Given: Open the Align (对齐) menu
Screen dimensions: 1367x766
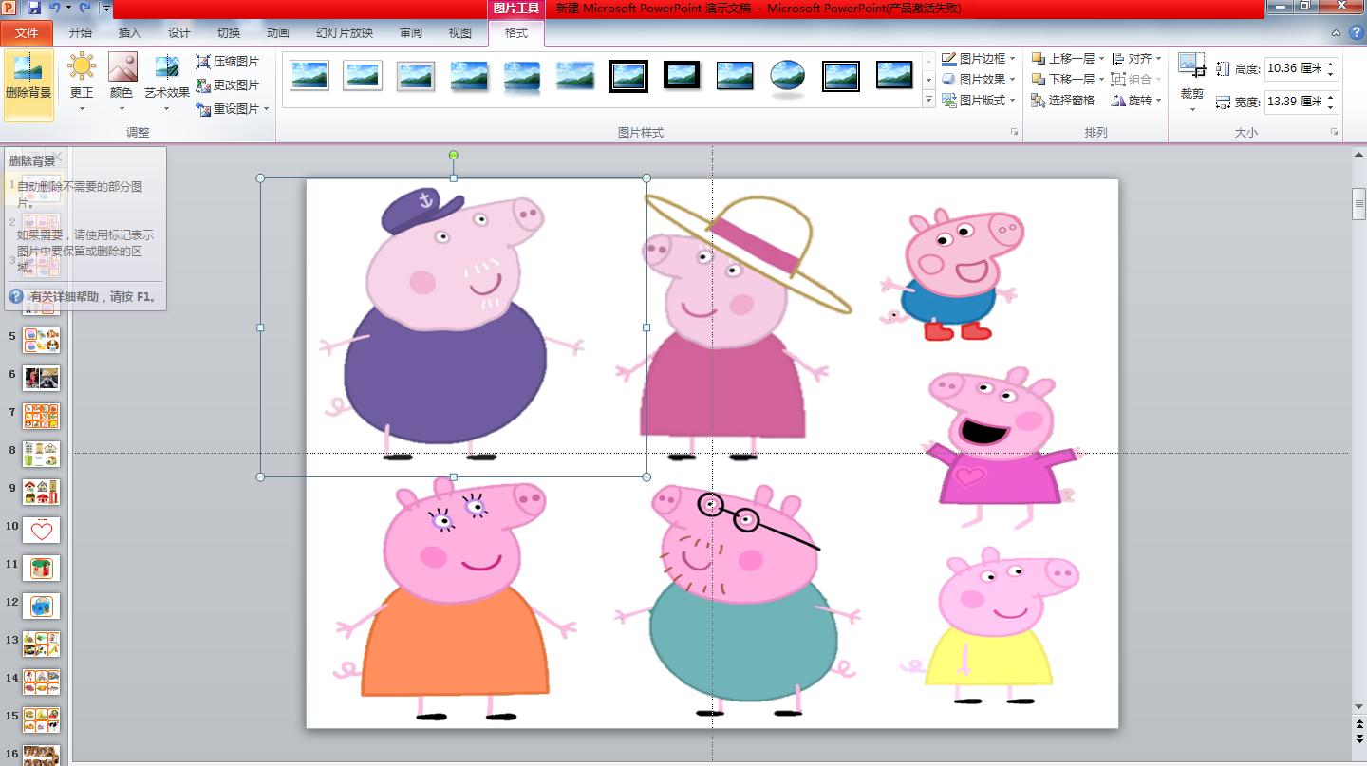Looking at the screenshot, I should [1136, 59].
